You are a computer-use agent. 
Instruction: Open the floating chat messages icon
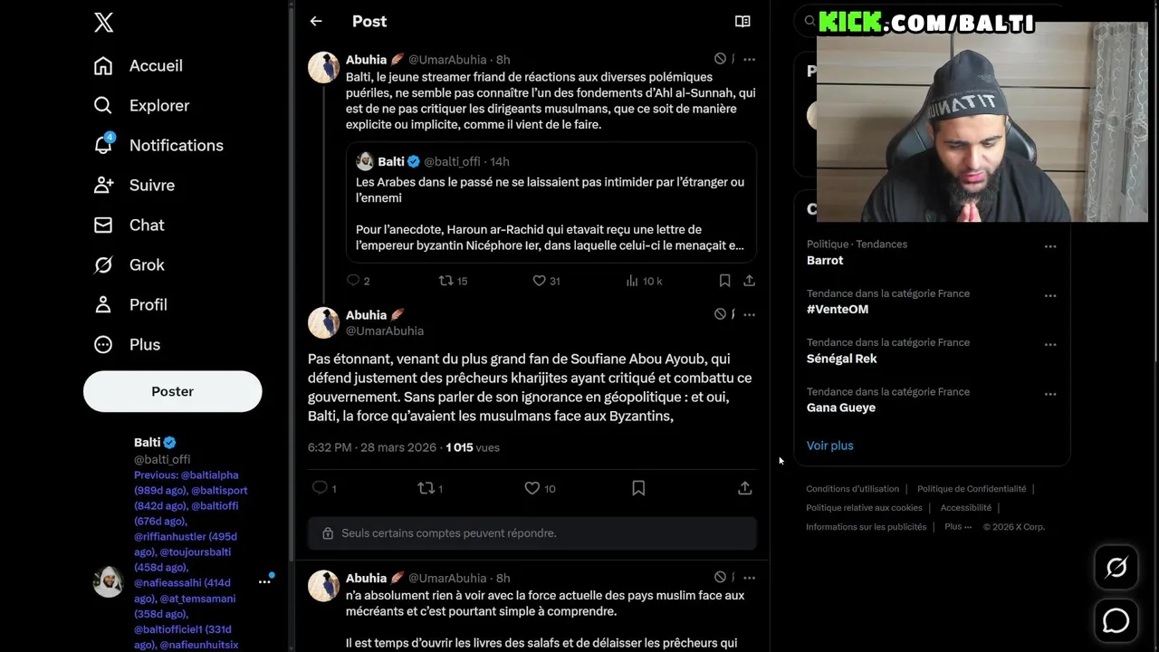1116,620
